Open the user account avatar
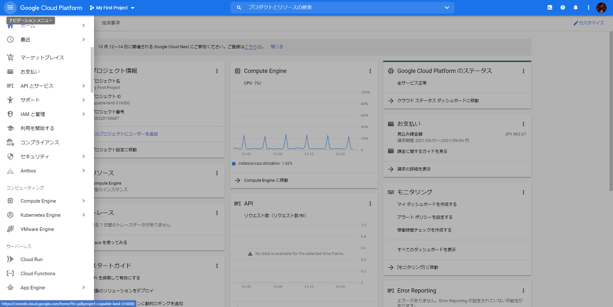 [x=601, y=7]
